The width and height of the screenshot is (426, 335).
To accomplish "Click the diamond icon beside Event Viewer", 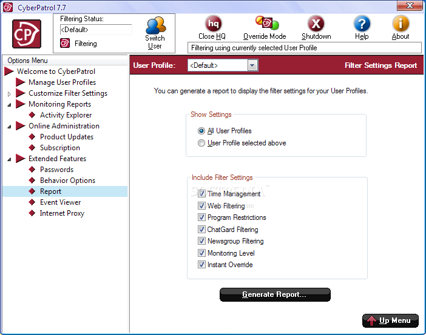I will point(32,202).
